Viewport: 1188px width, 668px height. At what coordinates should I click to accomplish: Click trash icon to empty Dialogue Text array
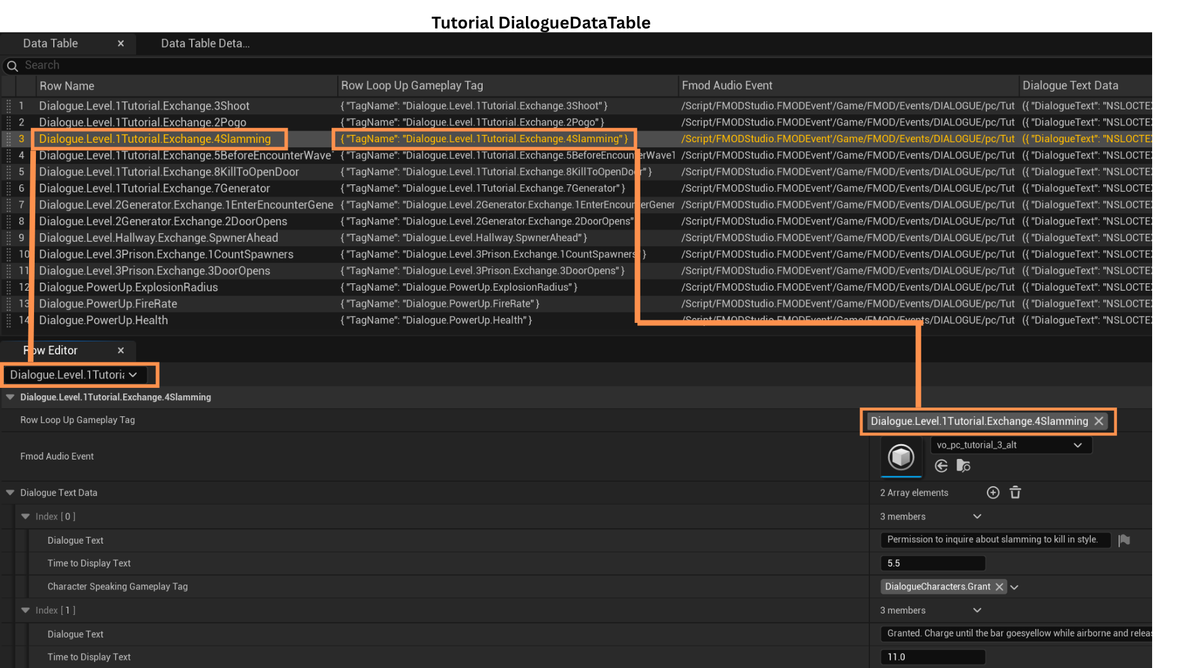coord(1015,492)
